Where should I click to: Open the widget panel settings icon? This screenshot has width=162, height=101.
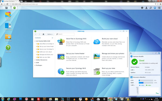(159, 53)
